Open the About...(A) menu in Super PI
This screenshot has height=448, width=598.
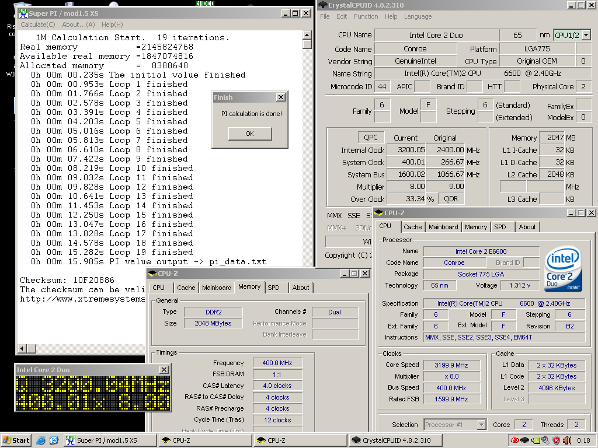(78, 24)
